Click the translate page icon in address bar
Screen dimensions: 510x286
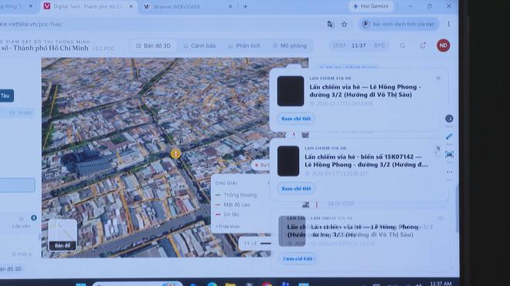(331, 25)
